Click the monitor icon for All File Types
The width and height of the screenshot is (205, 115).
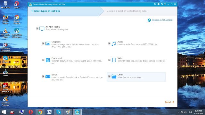pyautogui.click(x=42, y=28)
